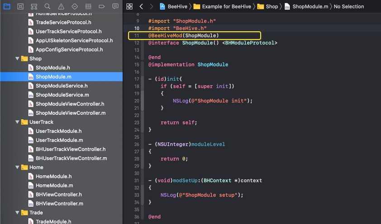This screenshot has height=224, width=381.
Task: Open the Symbol navigator
Action: 34,6
